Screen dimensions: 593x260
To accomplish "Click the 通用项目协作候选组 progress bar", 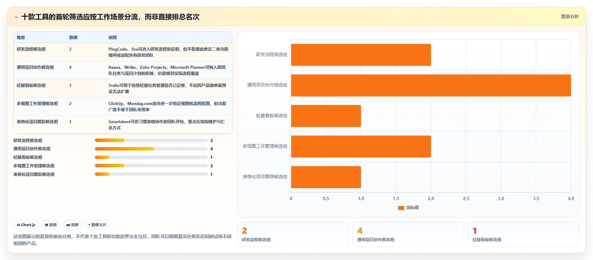I will 151,149.
